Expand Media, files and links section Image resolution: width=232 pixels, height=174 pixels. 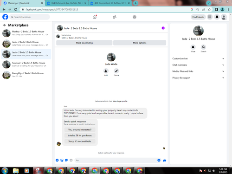pos(198,71)
